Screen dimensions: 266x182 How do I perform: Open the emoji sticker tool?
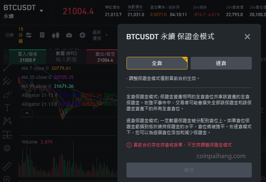tap(7, 148)
